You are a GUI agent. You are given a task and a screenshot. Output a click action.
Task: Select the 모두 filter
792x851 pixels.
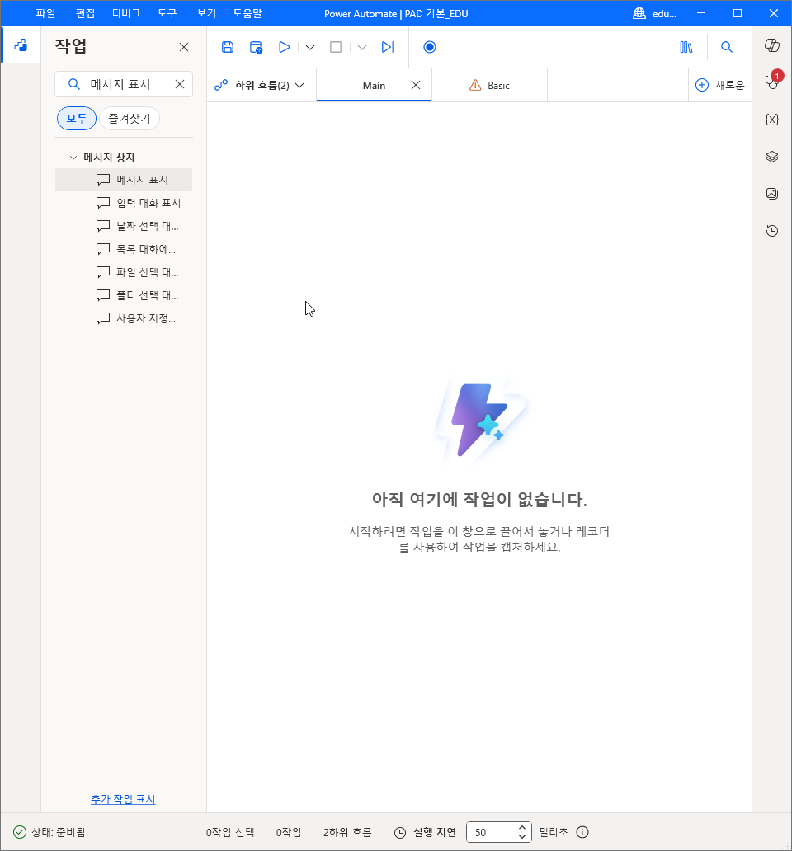[77, 118]
